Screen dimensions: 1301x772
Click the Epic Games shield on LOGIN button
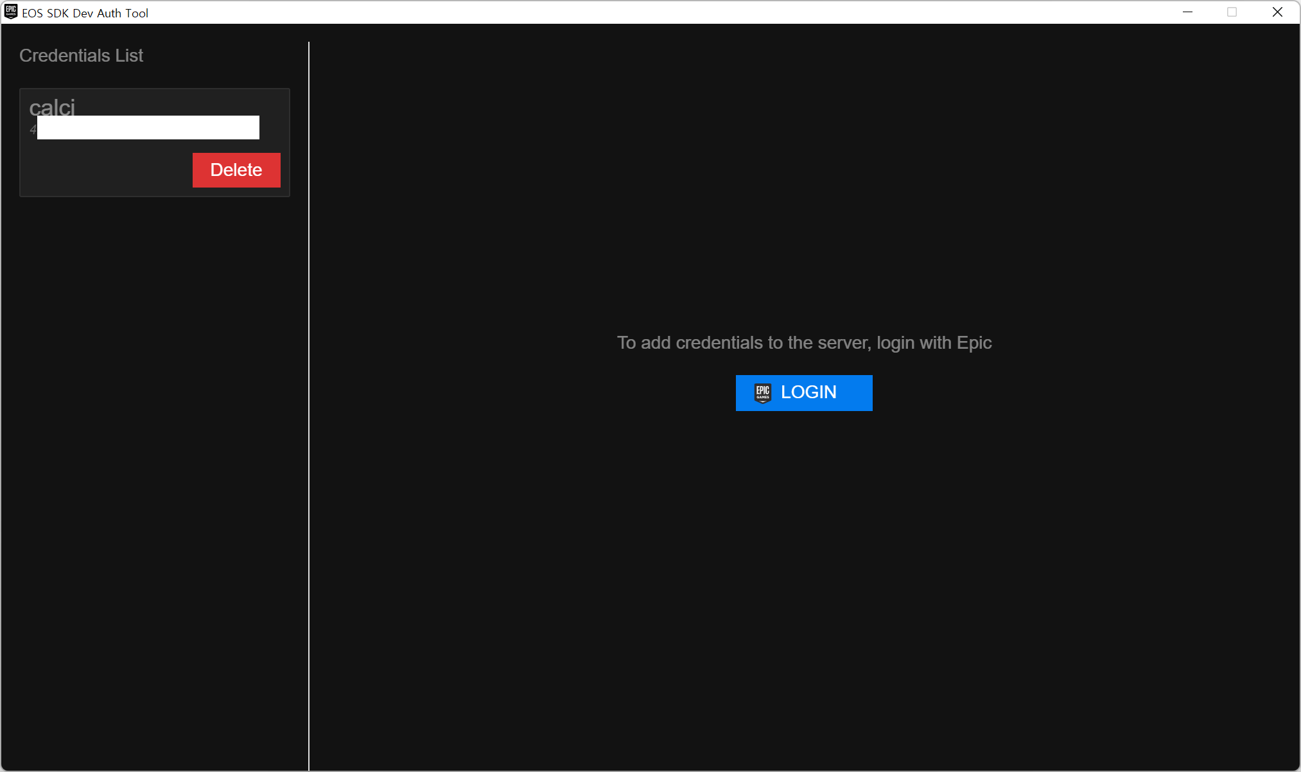[x=762, y=392]
